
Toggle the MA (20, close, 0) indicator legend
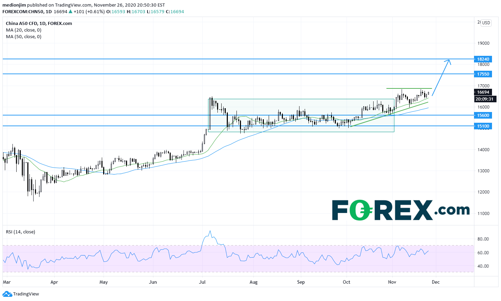click(x=24, y=30)
